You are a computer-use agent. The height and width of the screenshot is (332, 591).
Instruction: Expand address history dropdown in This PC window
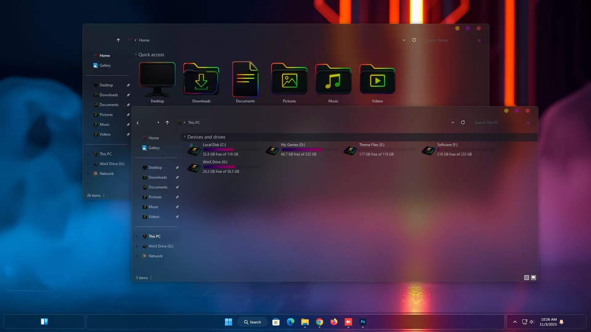click(452, 122)
